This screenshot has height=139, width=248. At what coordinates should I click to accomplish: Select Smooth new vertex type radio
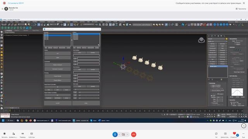[231, 105]
